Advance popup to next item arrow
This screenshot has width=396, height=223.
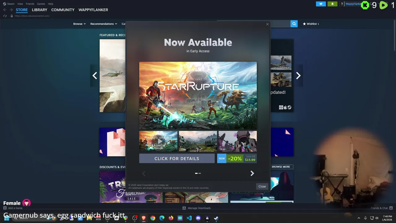(252, 173)
